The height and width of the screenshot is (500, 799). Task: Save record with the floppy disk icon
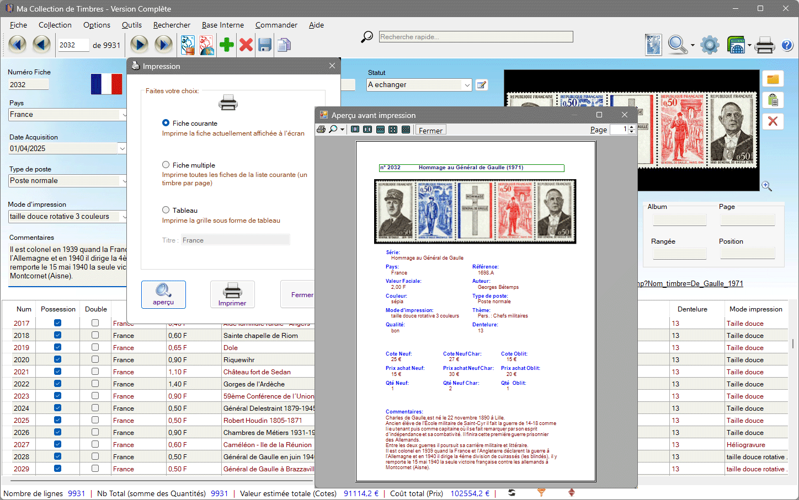point(265,45)
